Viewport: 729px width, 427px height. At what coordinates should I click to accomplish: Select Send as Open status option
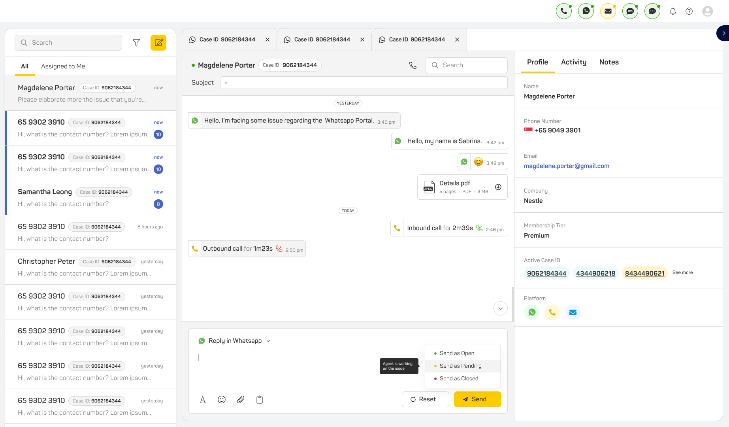point(457,353)
